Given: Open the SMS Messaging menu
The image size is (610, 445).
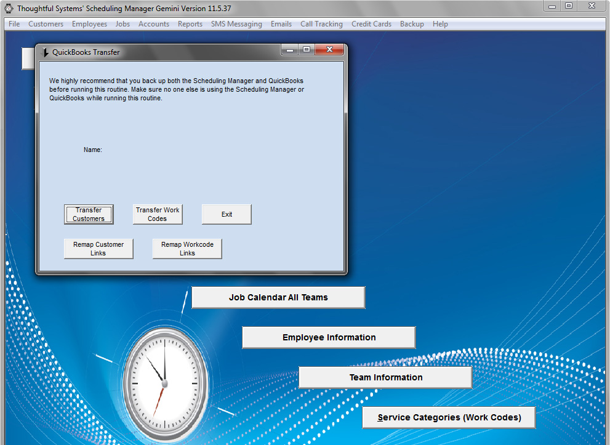Looking at the screenshot, I should point(236,24).
